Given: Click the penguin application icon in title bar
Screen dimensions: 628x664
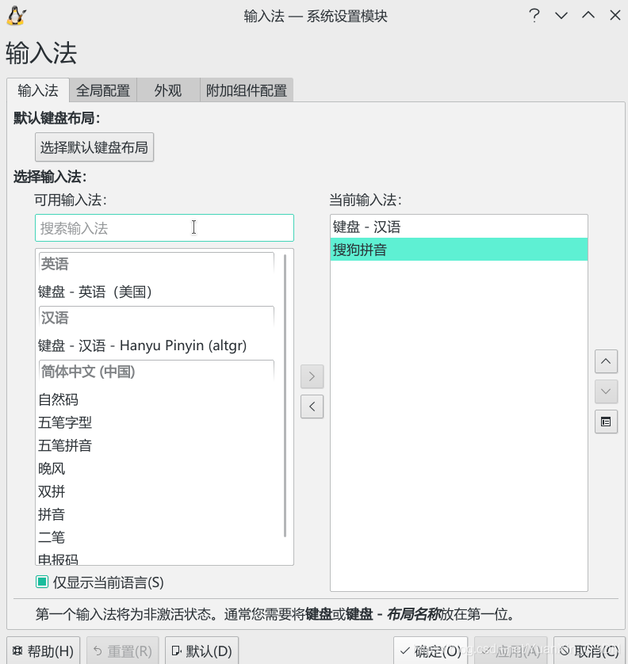Looking at the screenshot, I should click(17, 16).
